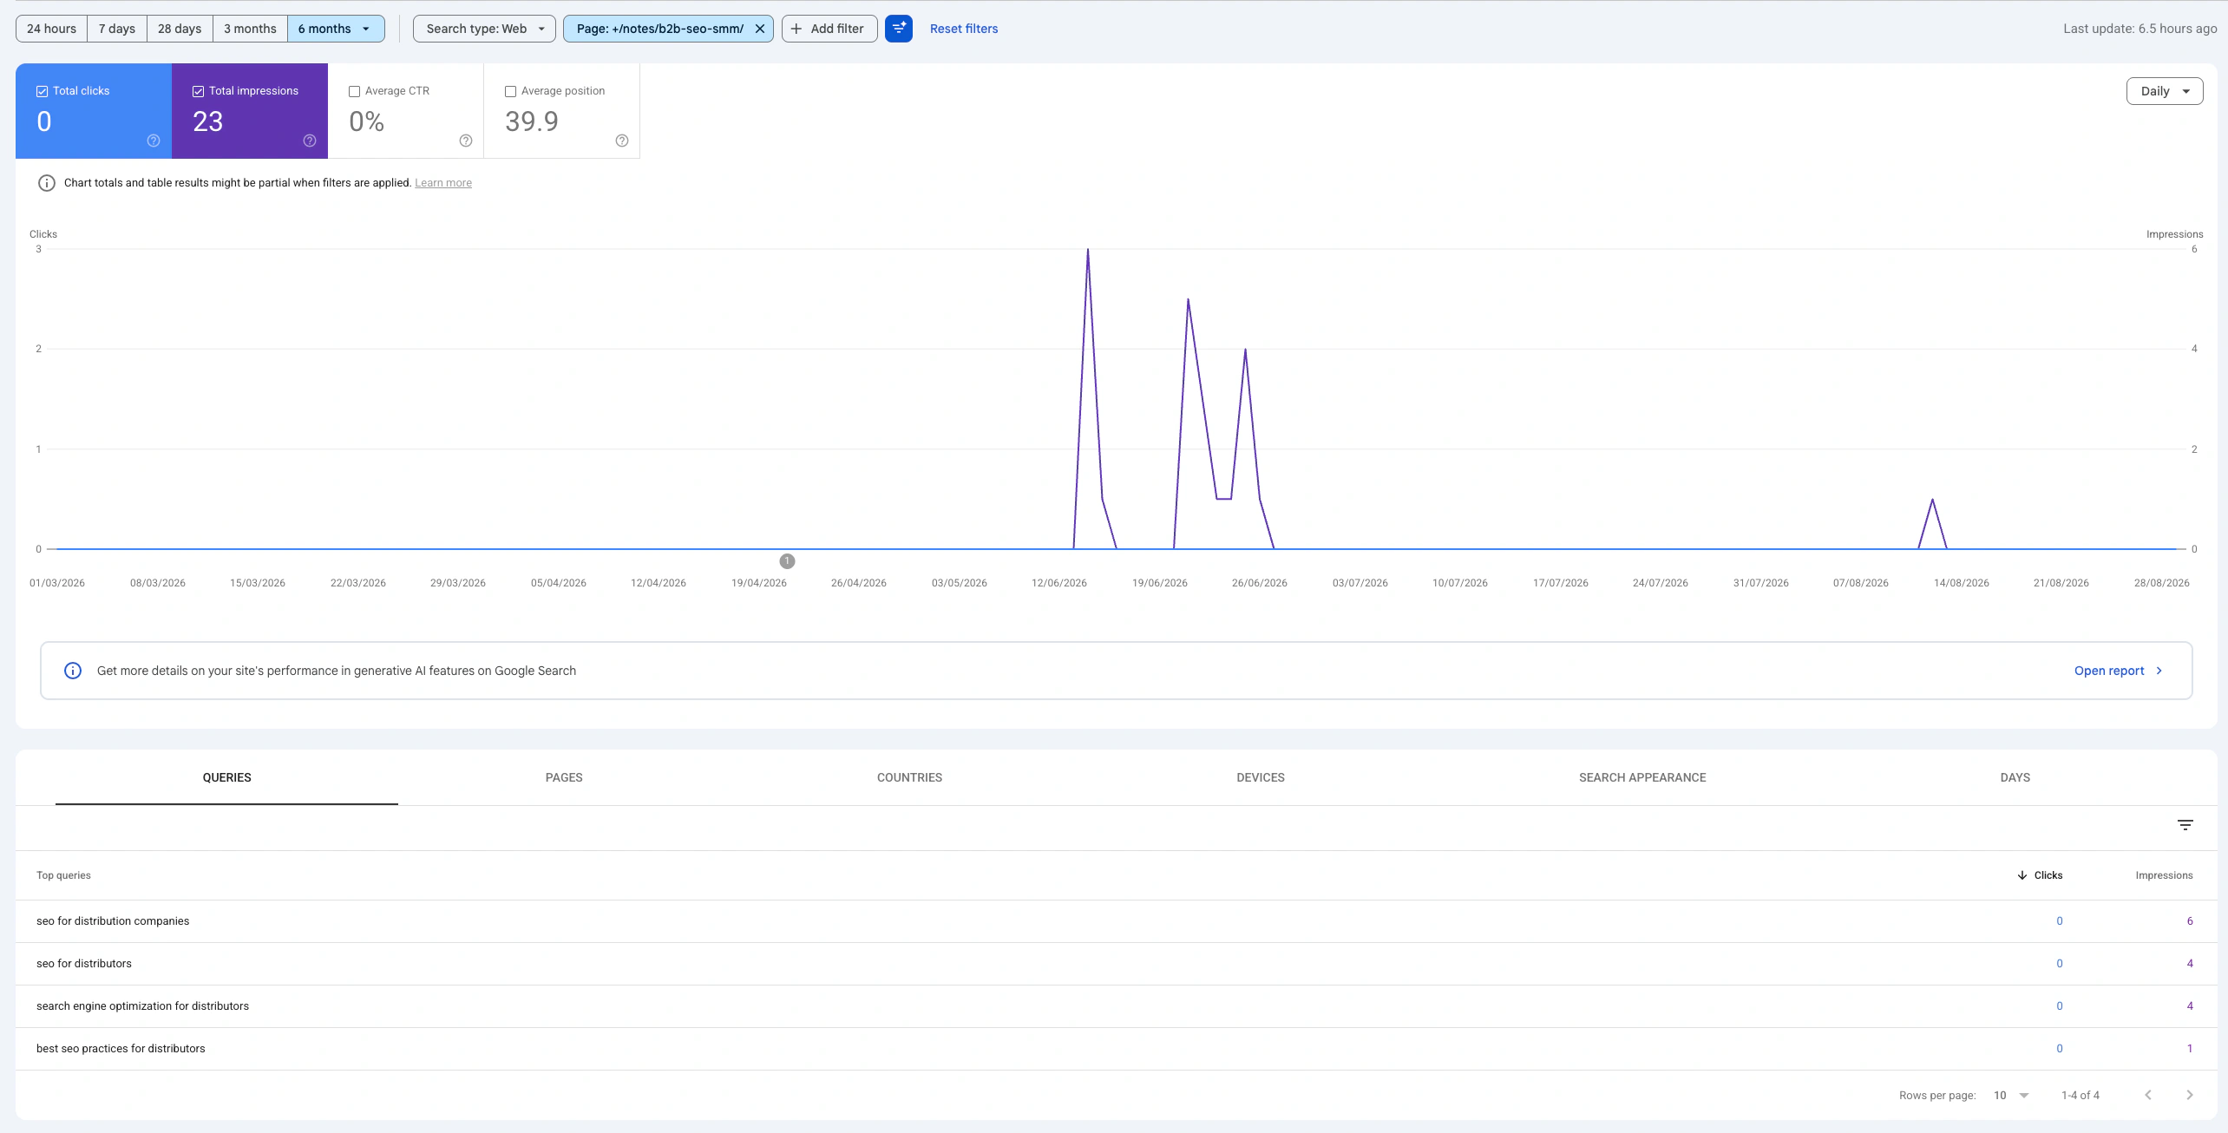
Task: Sort table by Impressions column
Action: pyautogui.click(x=2164, y=875)
